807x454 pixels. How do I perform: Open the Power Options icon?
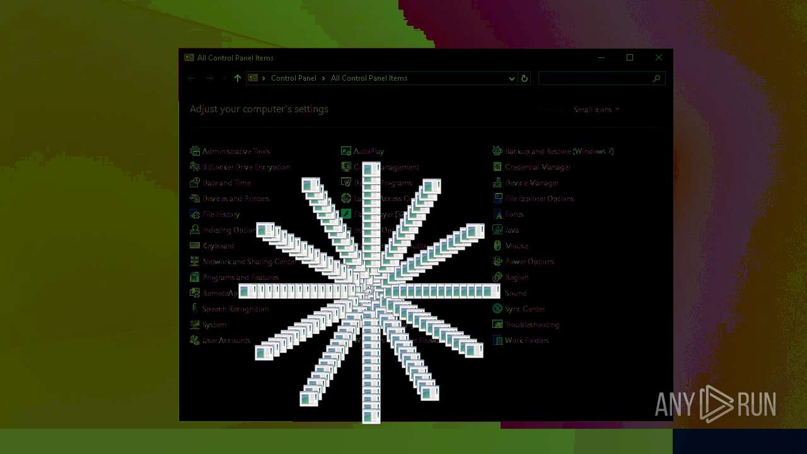point(497,262)
